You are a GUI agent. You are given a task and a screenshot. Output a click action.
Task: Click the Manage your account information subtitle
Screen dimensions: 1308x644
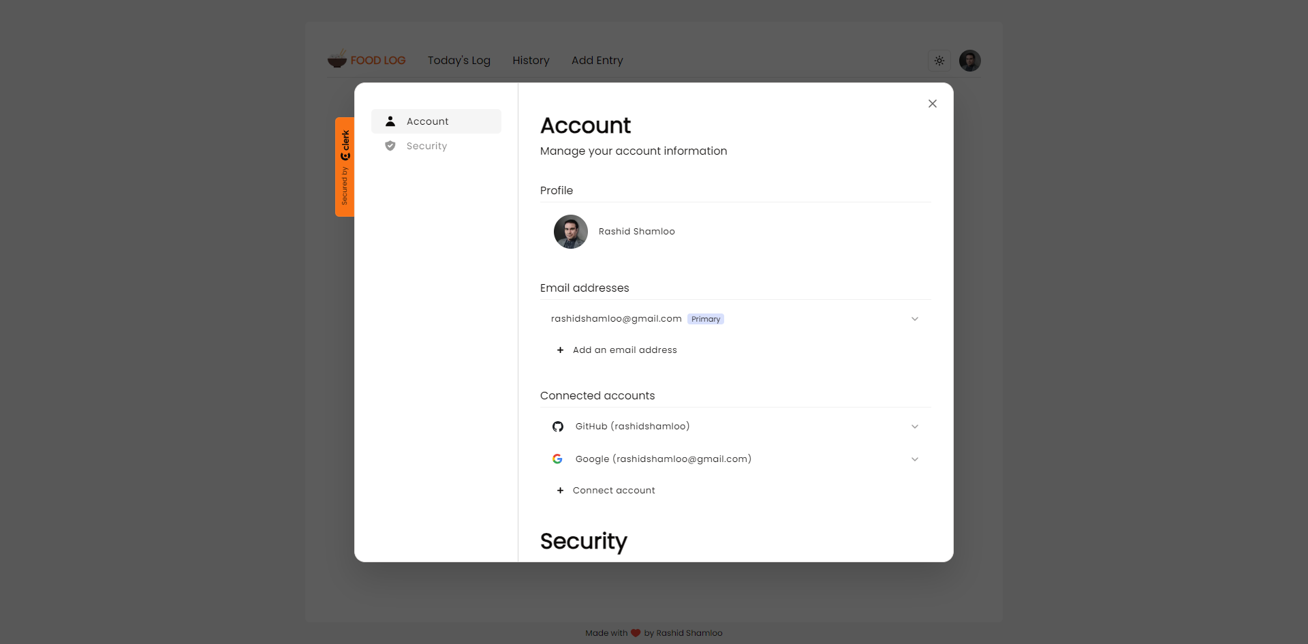(634, 151)
